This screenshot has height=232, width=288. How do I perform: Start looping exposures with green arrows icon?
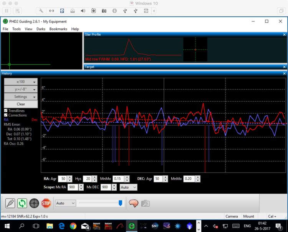click(22, 203)
